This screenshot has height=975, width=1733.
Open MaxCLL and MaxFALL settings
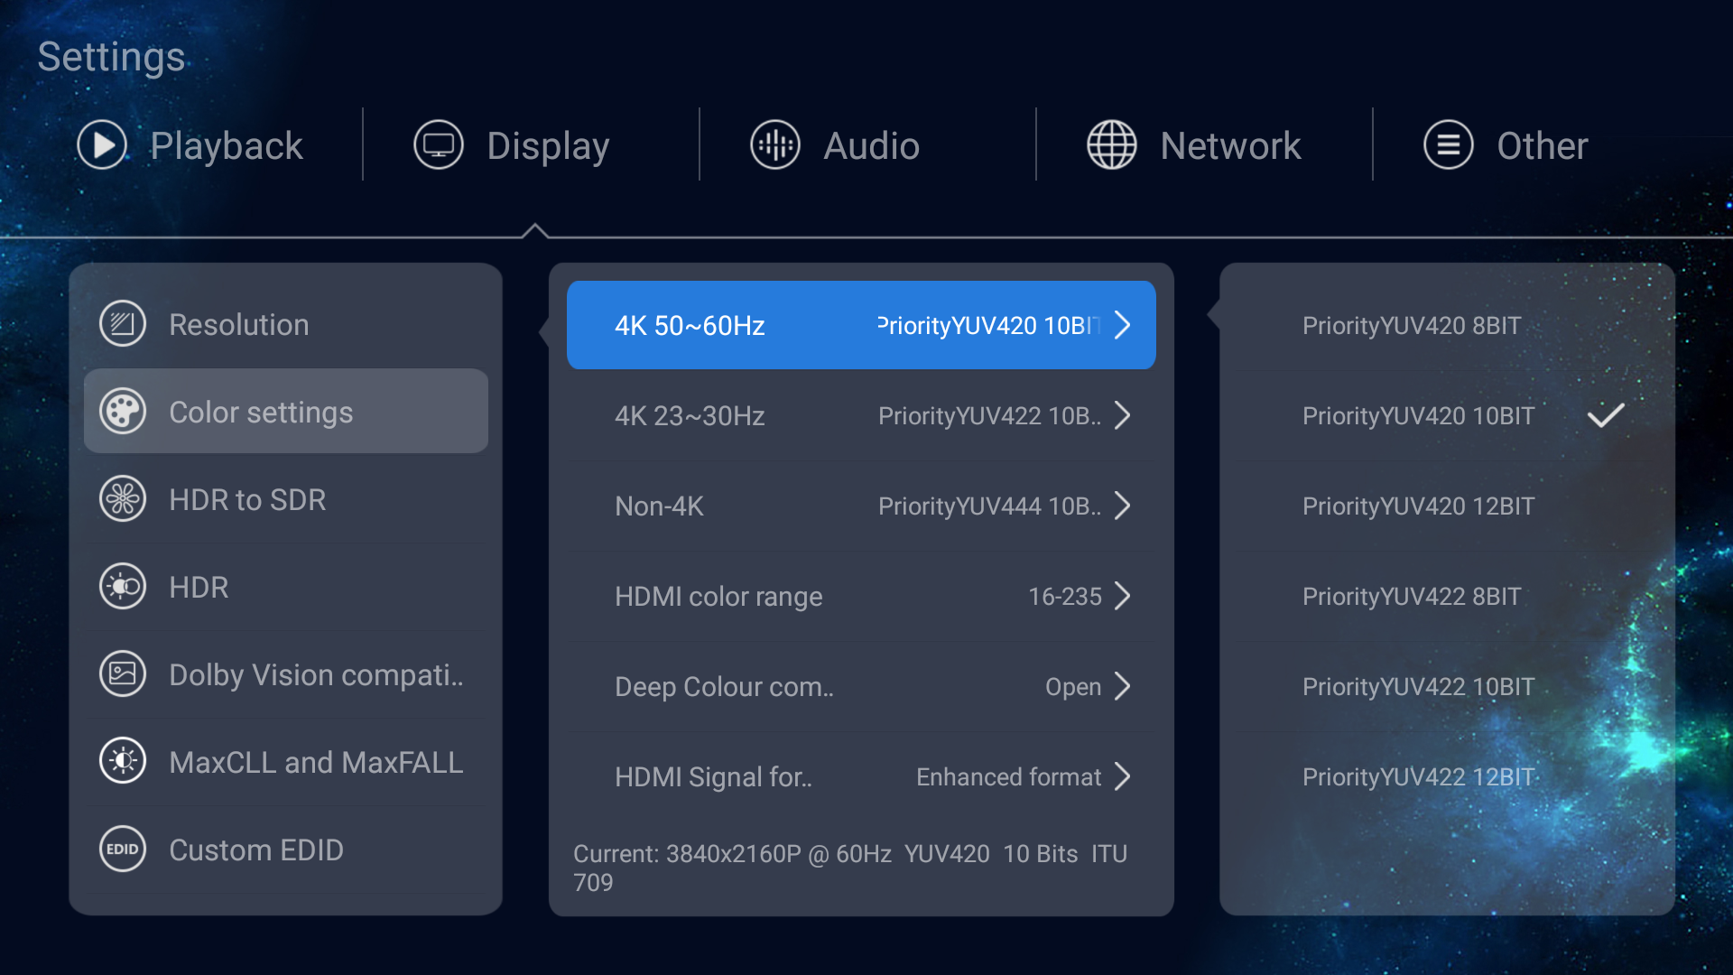pyautogui.click(x=286, y=762)
